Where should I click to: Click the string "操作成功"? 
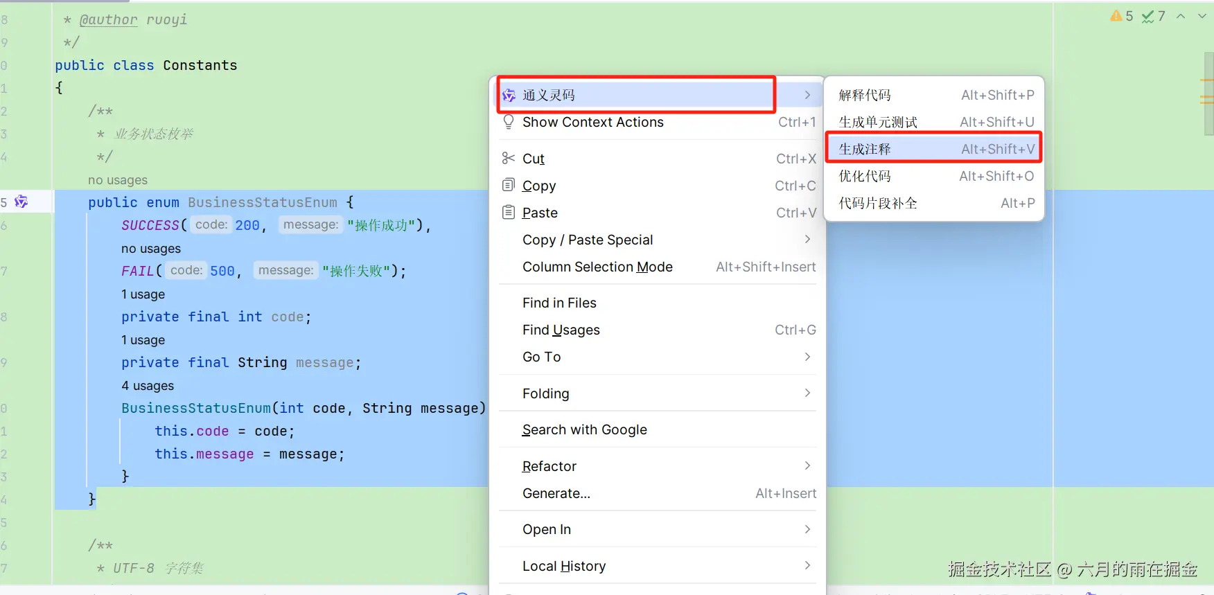(x=381, y=225)
